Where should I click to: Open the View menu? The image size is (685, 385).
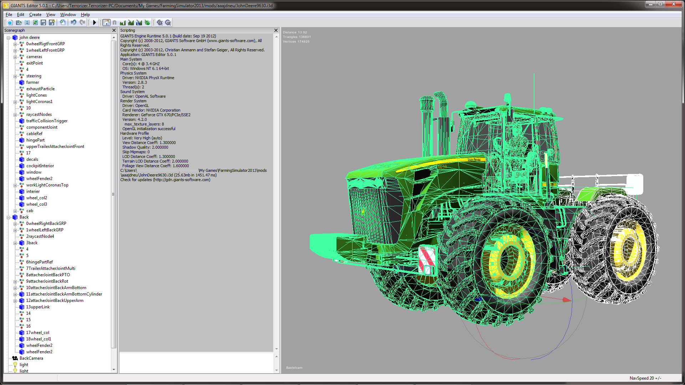pos(51,15)
